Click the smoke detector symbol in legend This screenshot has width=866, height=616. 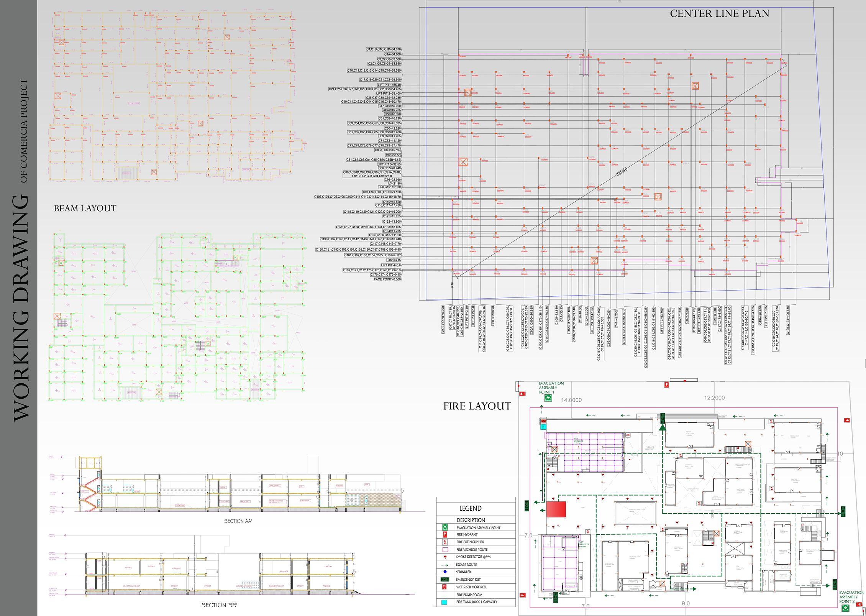pos(444,557)
